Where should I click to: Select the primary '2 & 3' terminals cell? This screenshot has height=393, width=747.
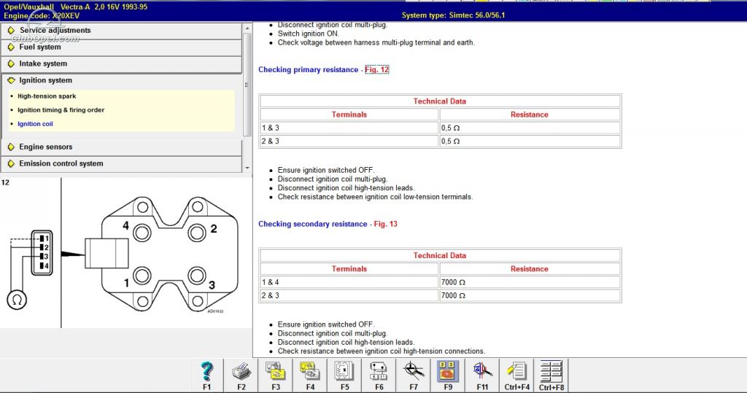point(349,141)
